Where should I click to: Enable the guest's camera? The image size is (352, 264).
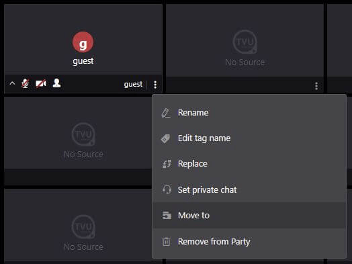(x=41, y=83)
